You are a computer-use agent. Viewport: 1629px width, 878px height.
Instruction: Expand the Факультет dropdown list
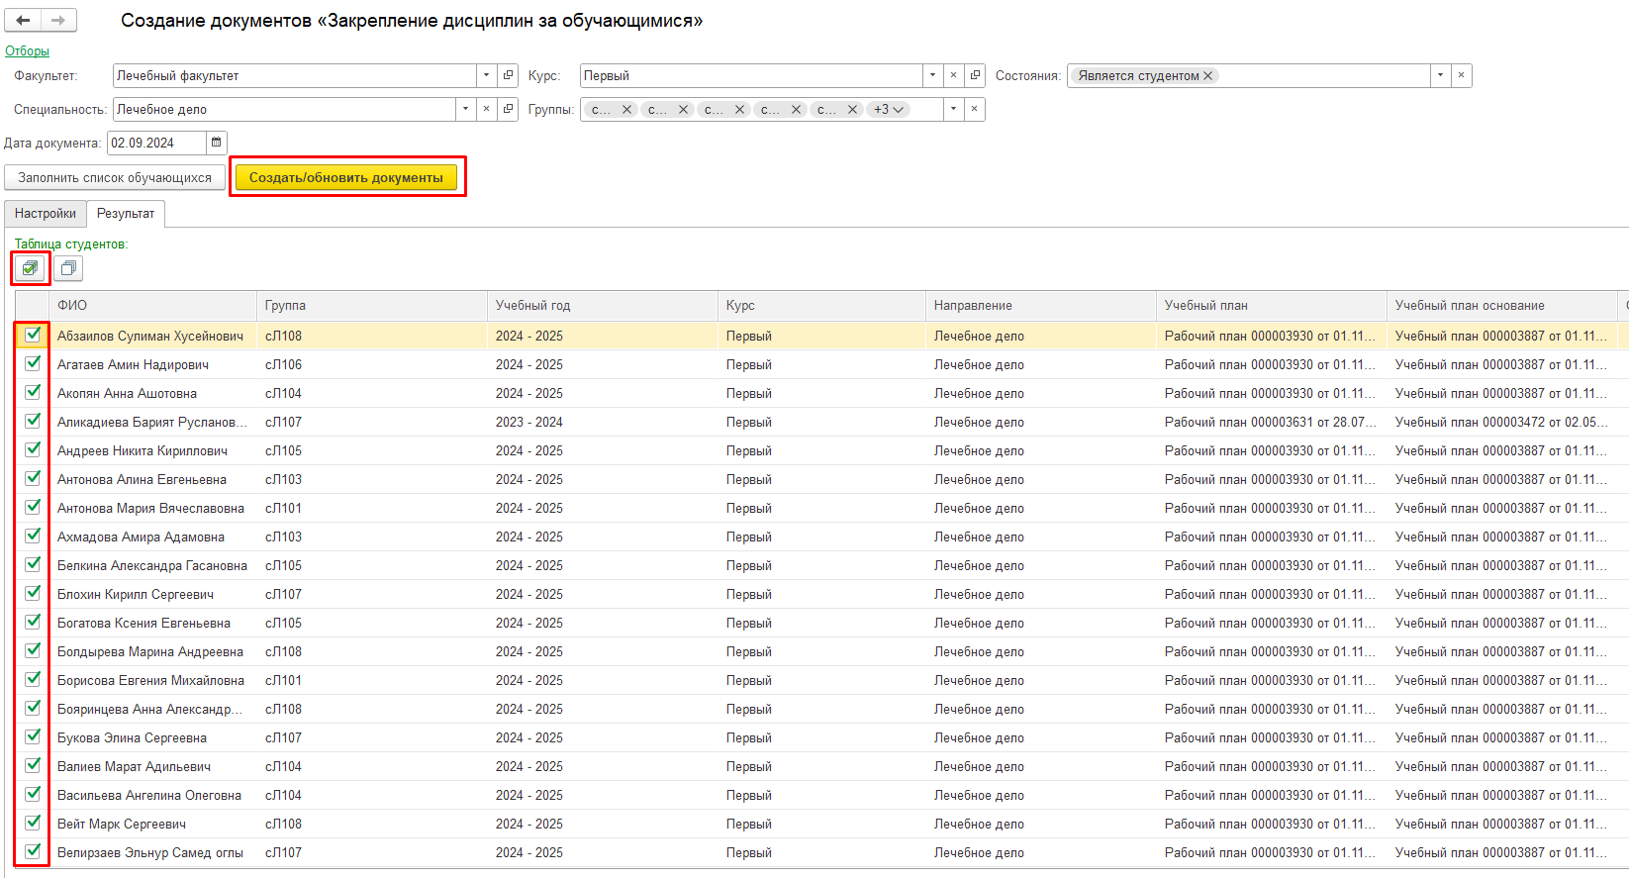pos(486,75)
